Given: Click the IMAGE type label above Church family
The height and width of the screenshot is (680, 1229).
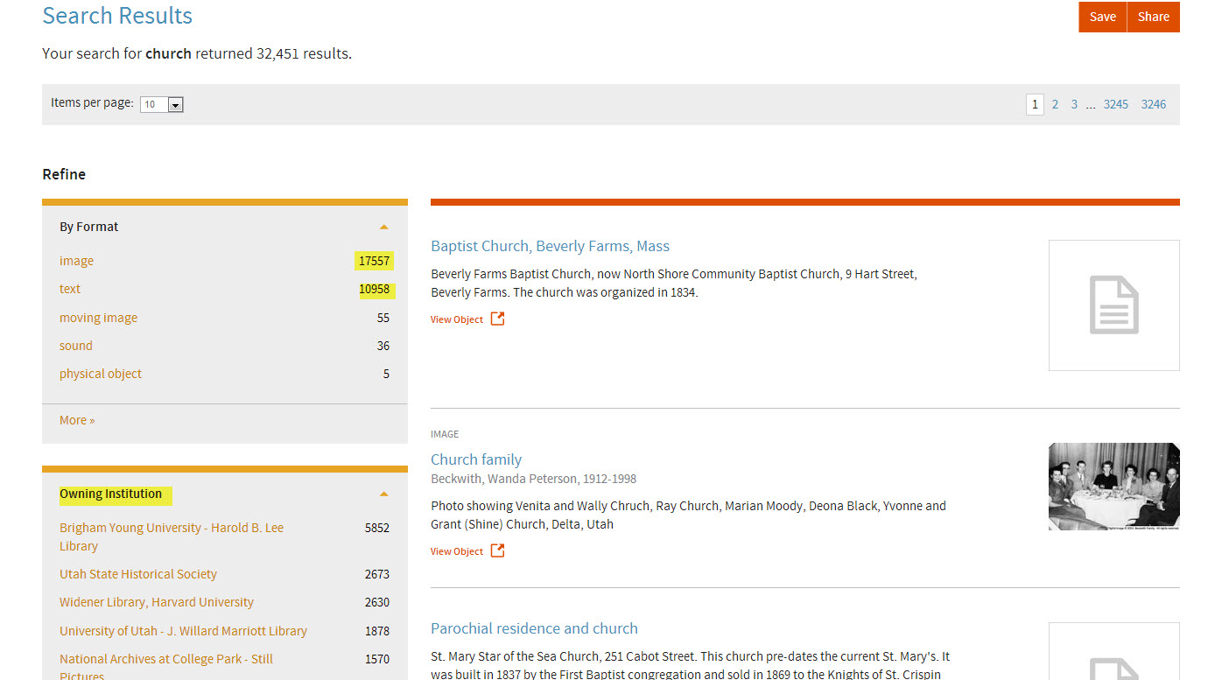Looking at the screenshot, I should [445, 434].
